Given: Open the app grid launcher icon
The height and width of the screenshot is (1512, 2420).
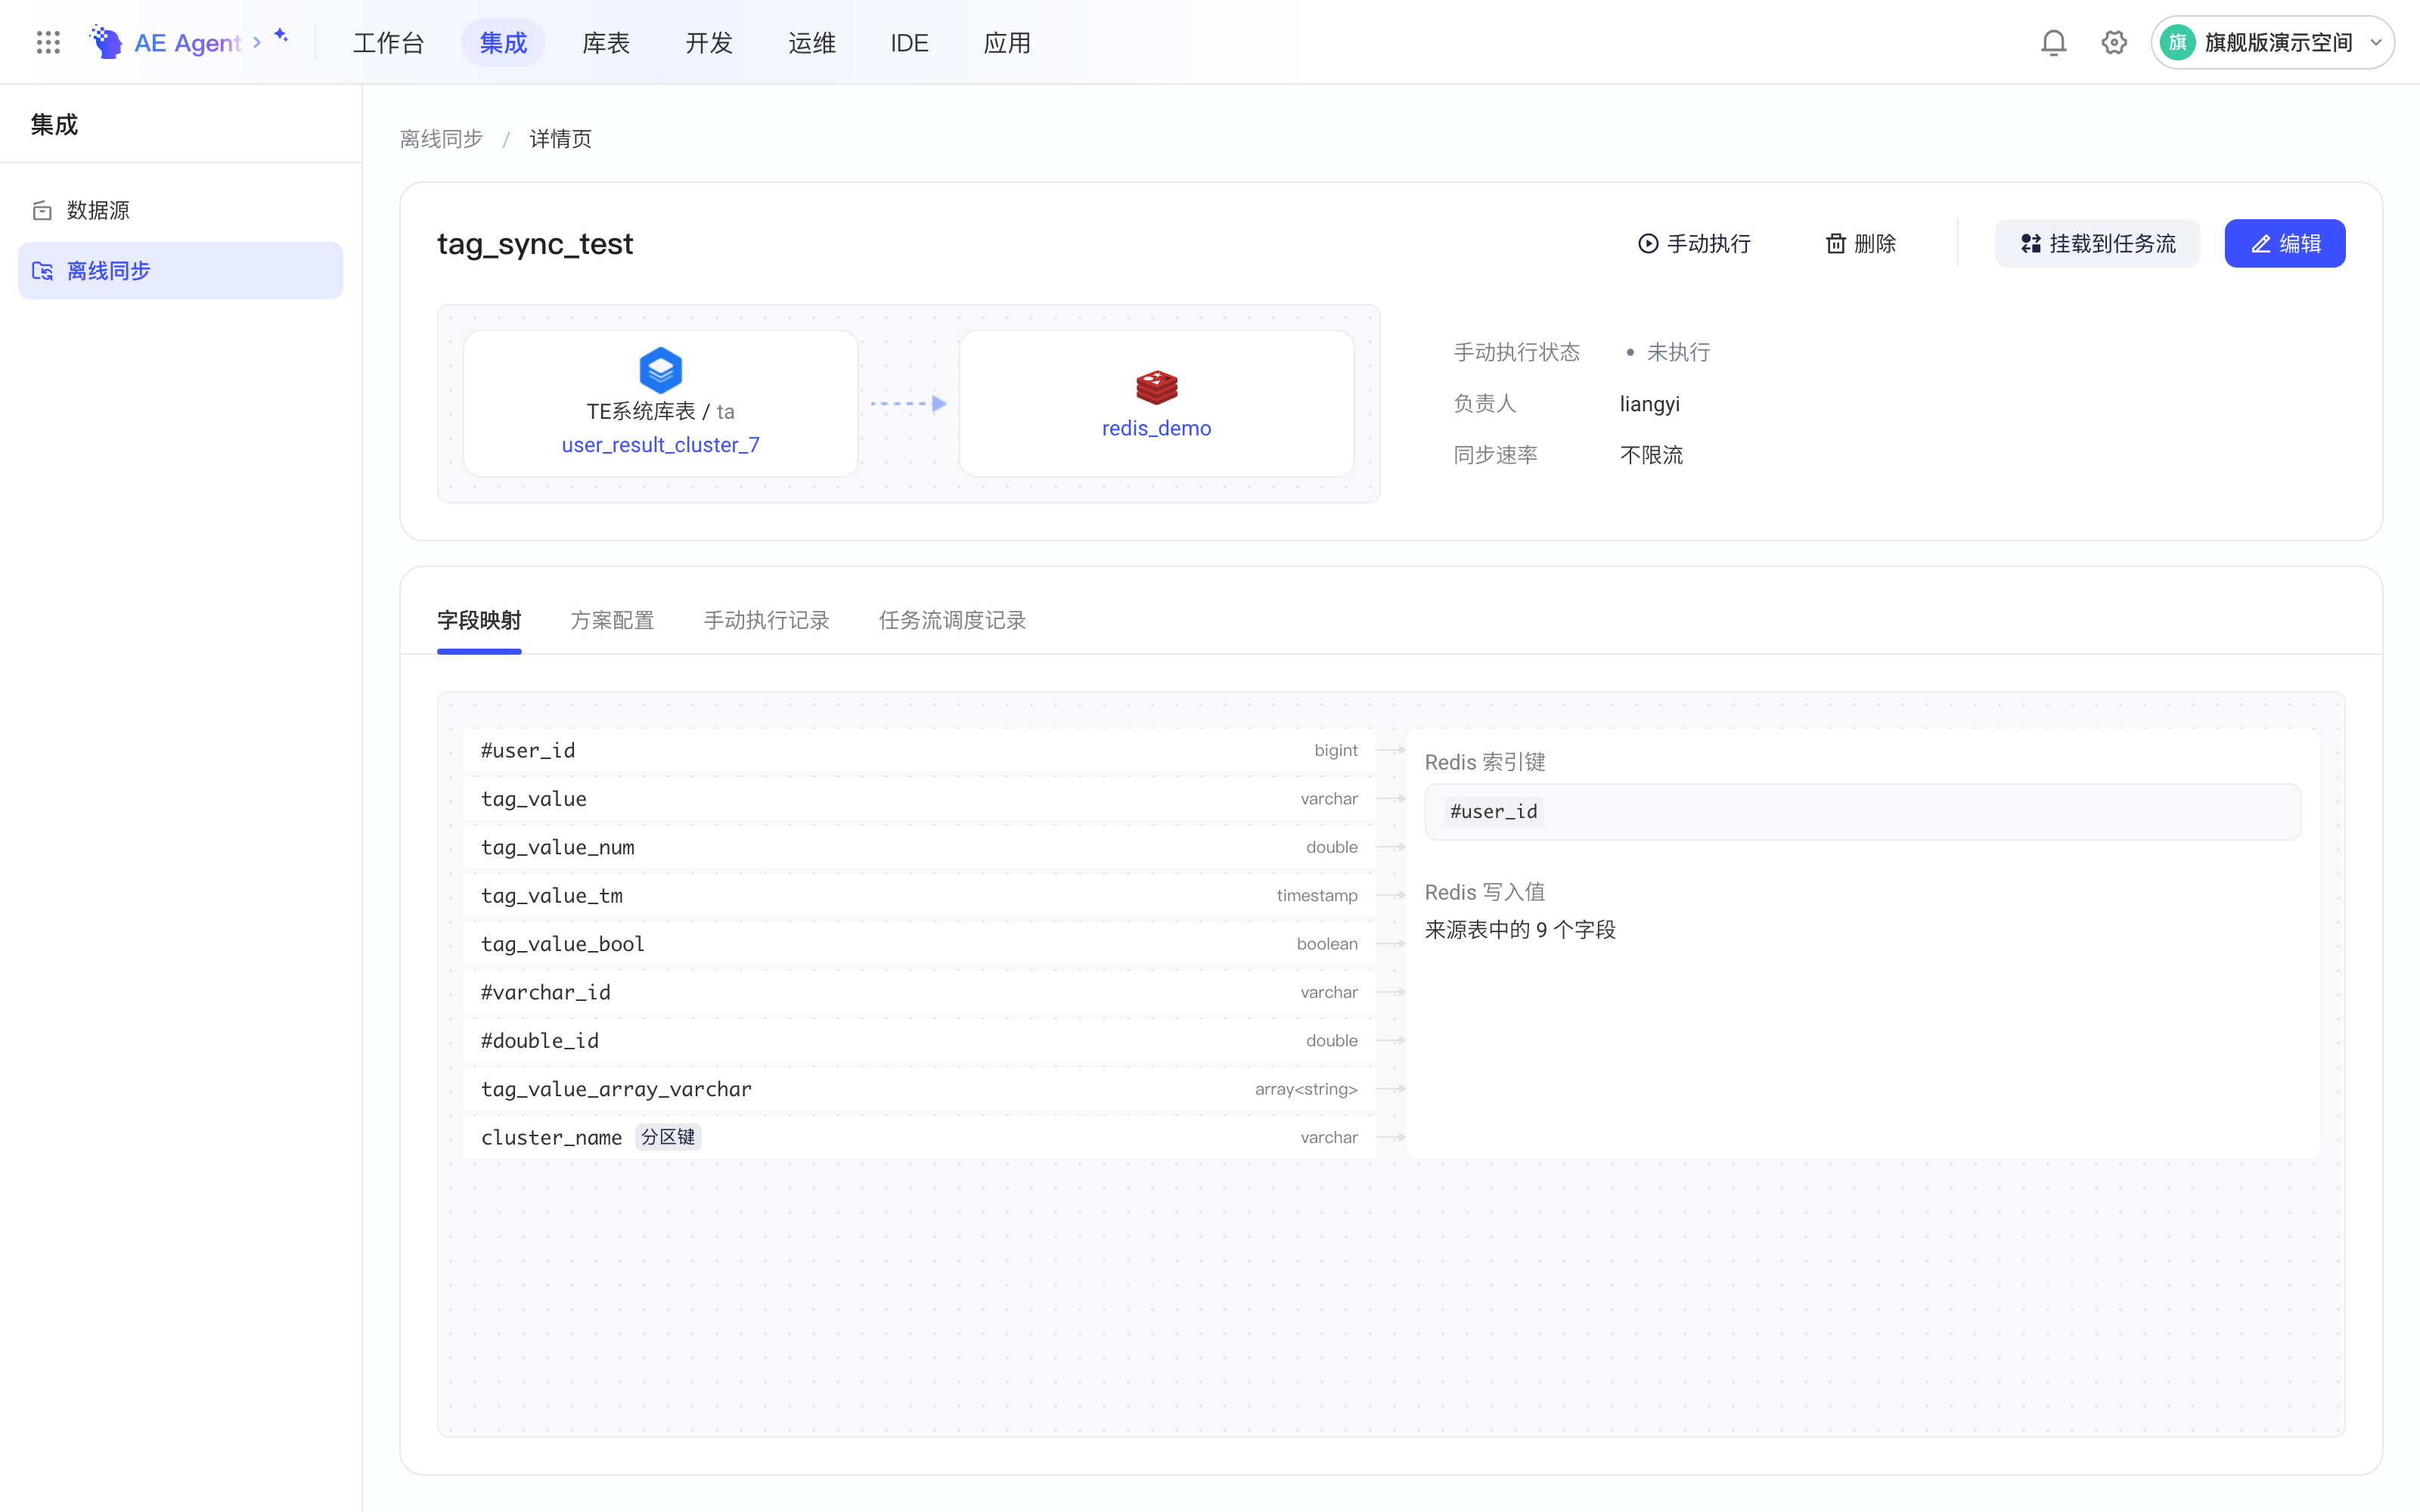Looking at the screenshot, I should (48, 42).
